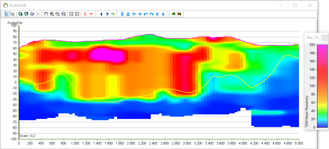329x149 pixels.
Task: Click the delete X toolbar icon
Action: coord(38,14)
